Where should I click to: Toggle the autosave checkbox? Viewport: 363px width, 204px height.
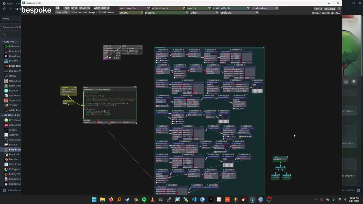pos(100,12)
